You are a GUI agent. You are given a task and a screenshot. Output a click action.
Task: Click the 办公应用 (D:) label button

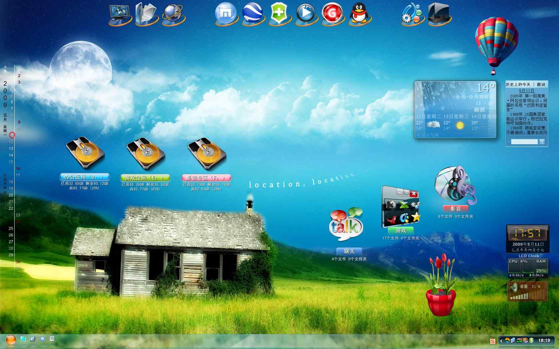point(85,177)
